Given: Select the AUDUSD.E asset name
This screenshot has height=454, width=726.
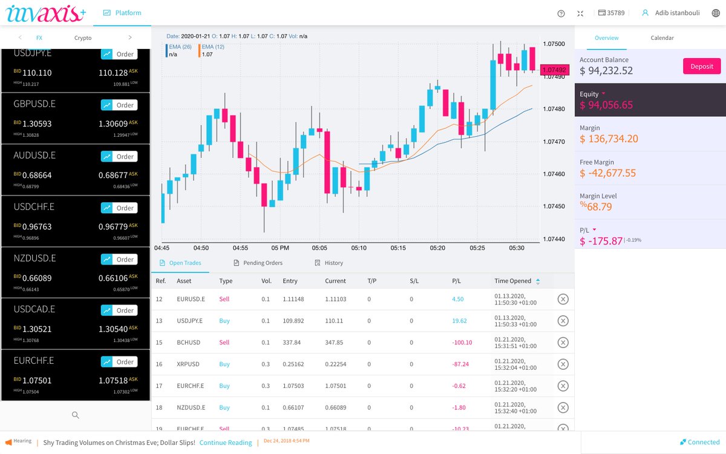Looking at the screenshot, I should [34, 156].
